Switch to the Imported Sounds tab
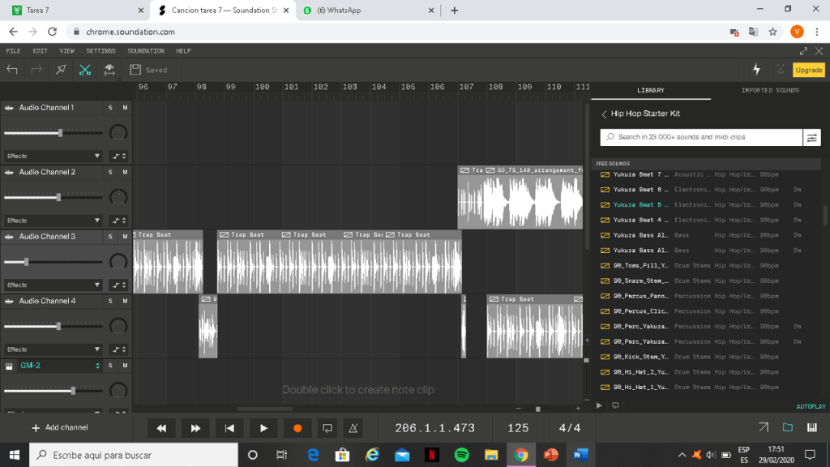The width and height of the screenshot is (830, 467). point(769,90)
